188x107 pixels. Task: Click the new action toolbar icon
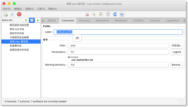pos(6,14)
